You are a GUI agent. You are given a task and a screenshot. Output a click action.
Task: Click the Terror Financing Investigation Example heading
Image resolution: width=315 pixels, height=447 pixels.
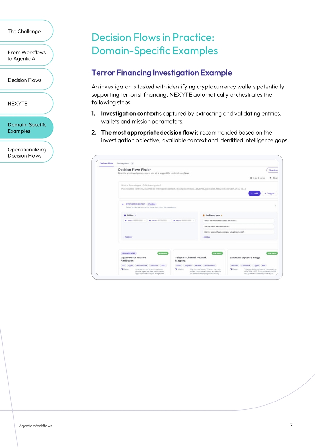coord(162,73)
